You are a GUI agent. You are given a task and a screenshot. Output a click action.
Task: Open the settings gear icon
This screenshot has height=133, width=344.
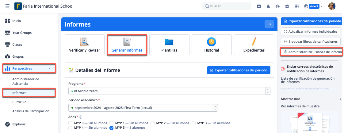tap(287, 6)
